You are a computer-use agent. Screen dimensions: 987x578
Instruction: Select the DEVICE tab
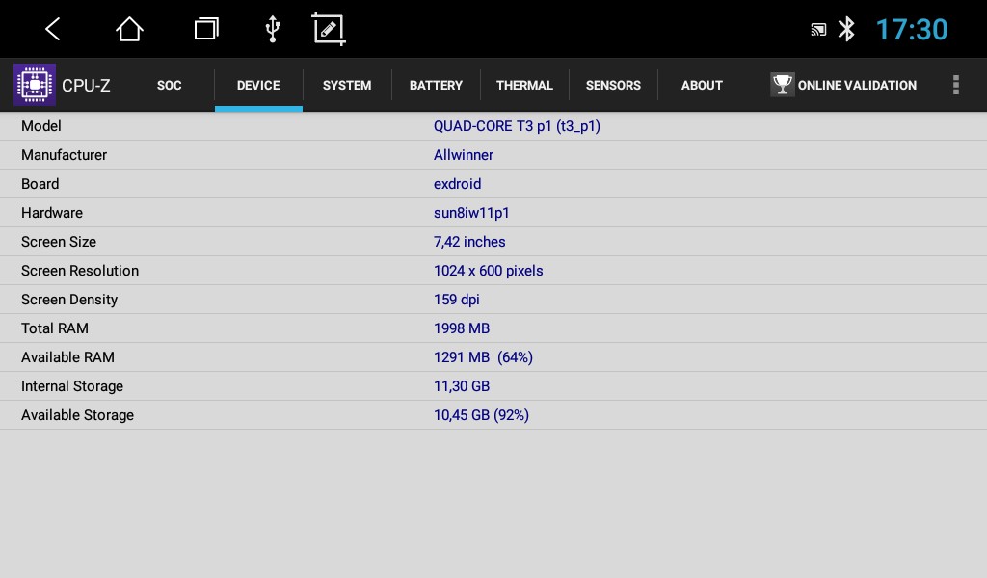coord(258,85)
